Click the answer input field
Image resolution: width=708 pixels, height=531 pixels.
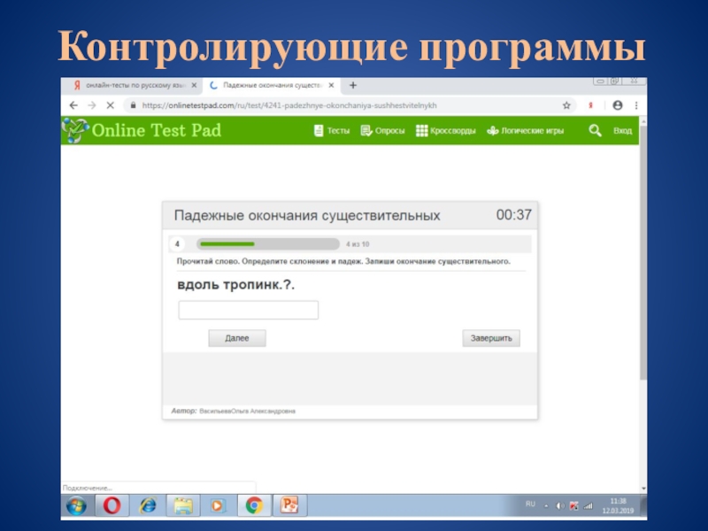[248, 310]
